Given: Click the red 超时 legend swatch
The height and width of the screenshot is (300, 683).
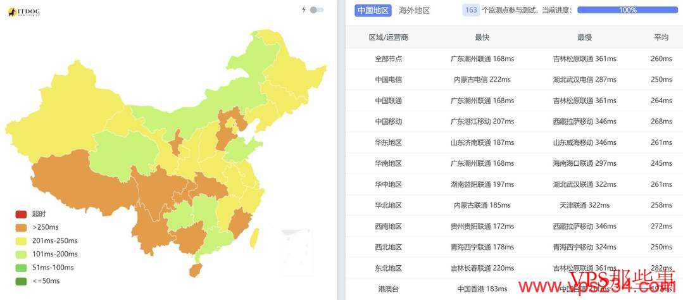Looking at the screenshot, I should 22,214.
